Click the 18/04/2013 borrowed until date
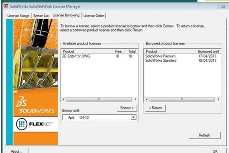 pyautogui.click(x=207, y=60)
